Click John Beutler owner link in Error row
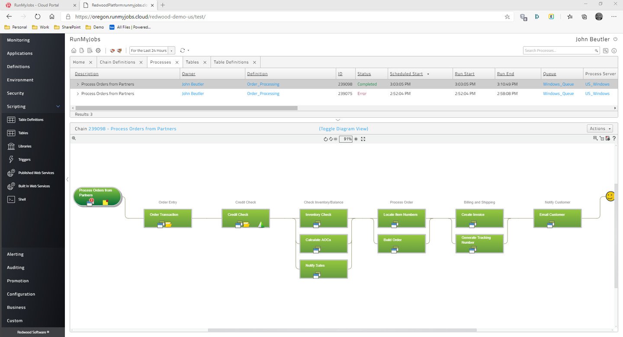This screenshot has height=337, width=623. tap(193, 94)
